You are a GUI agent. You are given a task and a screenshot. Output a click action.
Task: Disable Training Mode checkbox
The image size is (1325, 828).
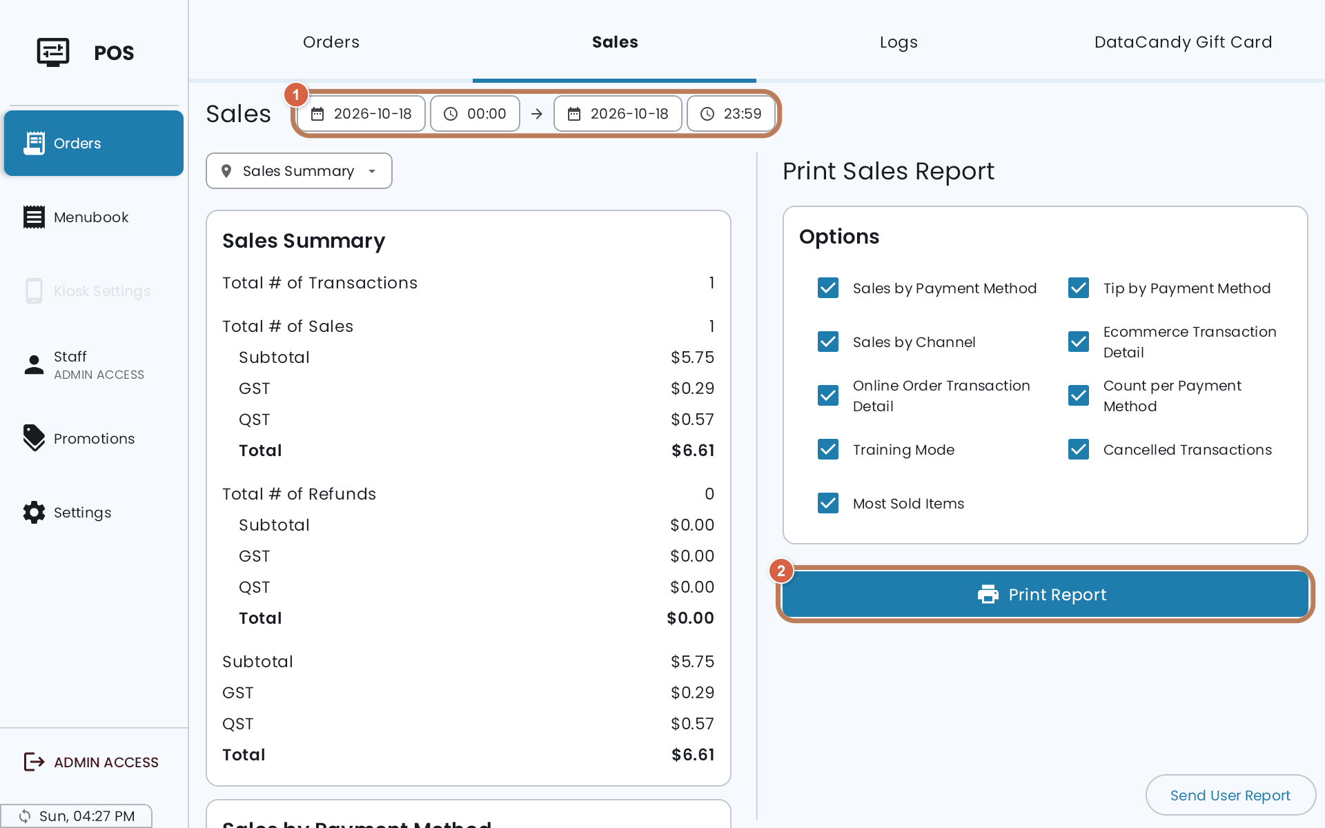(x=828, y=449)
